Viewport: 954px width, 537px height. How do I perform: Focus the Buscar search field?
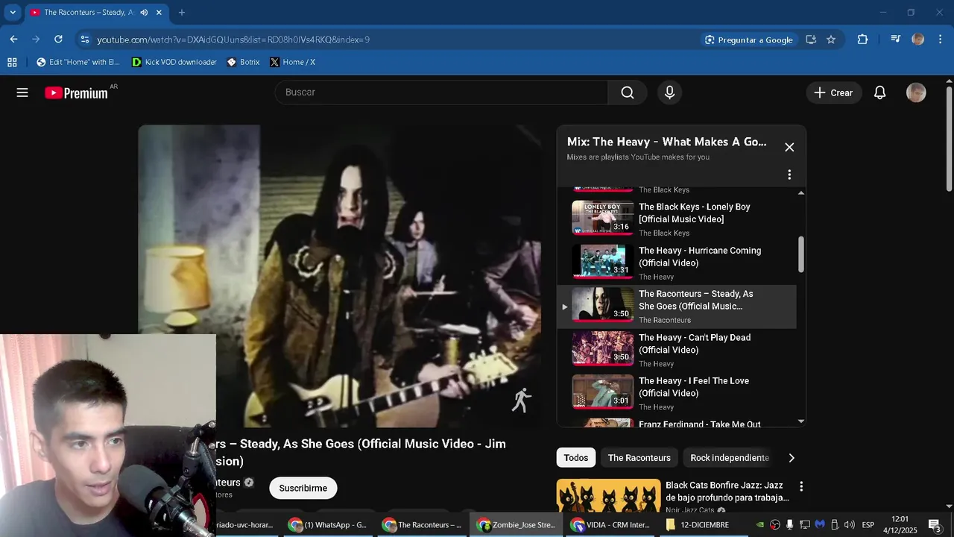pyautogui.click(x=441, y=92)
